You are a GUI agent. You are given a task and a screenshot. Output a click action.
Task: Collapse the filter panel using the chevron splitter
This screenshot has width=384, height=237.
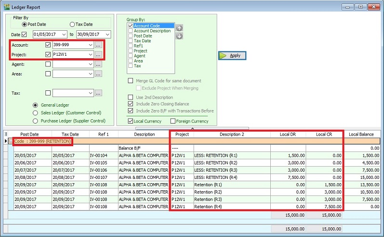[x=192, y=128]
